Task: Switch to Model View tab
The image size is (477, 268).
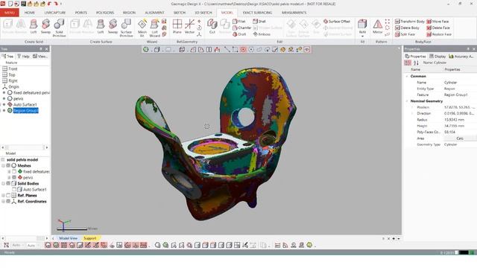Action: click(x=68, y=238)
